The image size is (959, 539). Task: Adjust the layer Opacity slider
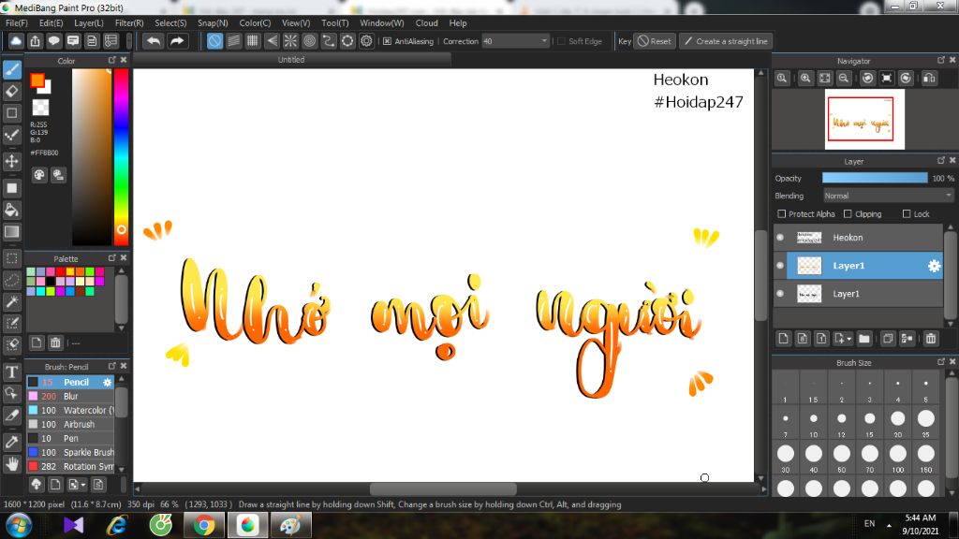click(875, 178)
